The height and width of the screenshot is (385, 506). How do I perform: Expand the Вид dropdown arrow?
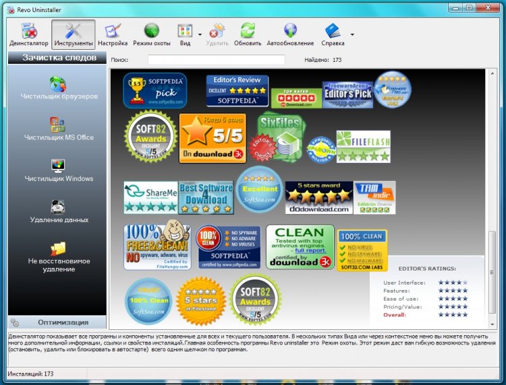coord(200,34)
